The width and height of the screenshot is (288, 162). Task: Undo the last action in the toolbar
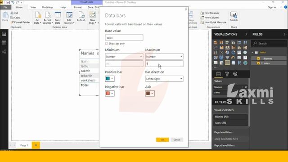pyautogui.click(x=13, y=2)
